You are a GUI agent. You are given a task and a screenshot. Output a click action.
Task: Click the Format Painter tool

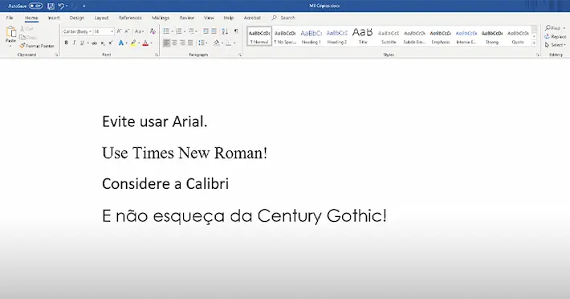(37, 46)
